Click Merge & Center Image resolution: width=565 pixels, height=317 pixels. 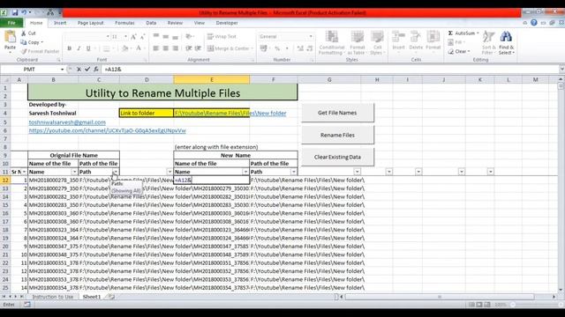click(x=229, y=48)
